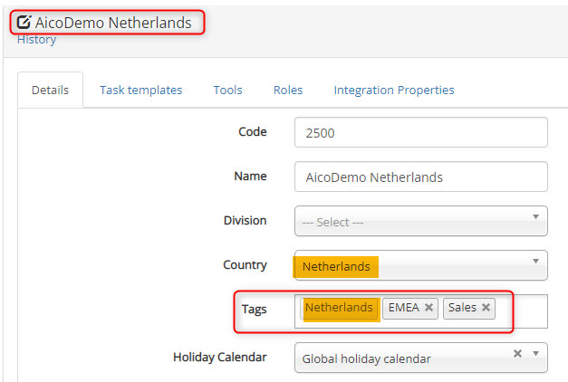Click the Sales tag label

462,308
